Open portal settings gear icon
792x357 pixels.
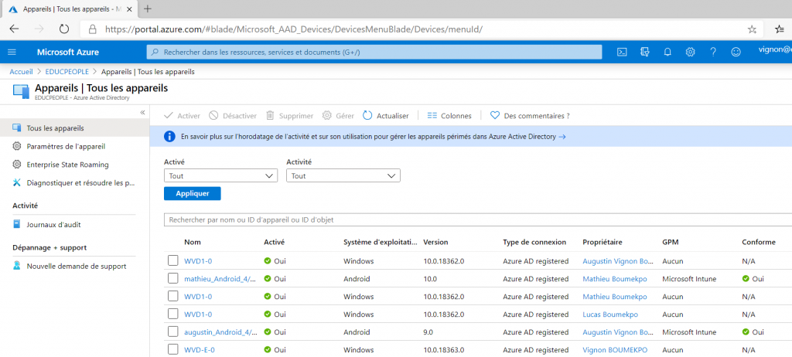(690, 52)
